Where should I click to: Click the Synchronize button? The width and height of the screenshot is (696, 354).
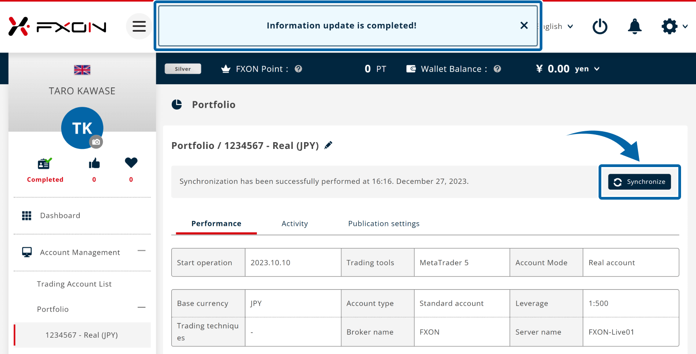(639, 182)
